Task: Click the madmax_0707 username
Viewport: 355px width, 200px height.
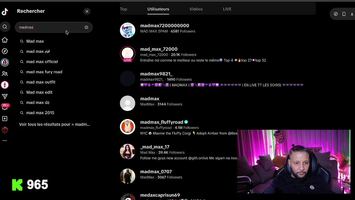Action: [x=156, y=172]
